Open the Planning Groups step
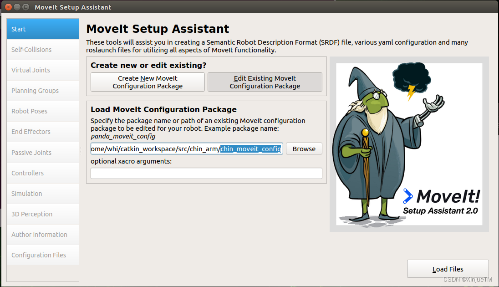The width and height of the screenshot is (499, 287). [x=43, y=91]
